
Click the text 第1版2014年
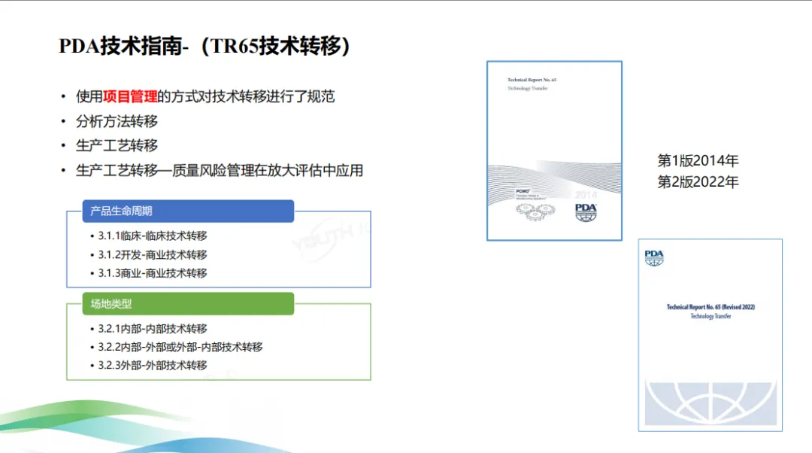click(x=698, y=161)
